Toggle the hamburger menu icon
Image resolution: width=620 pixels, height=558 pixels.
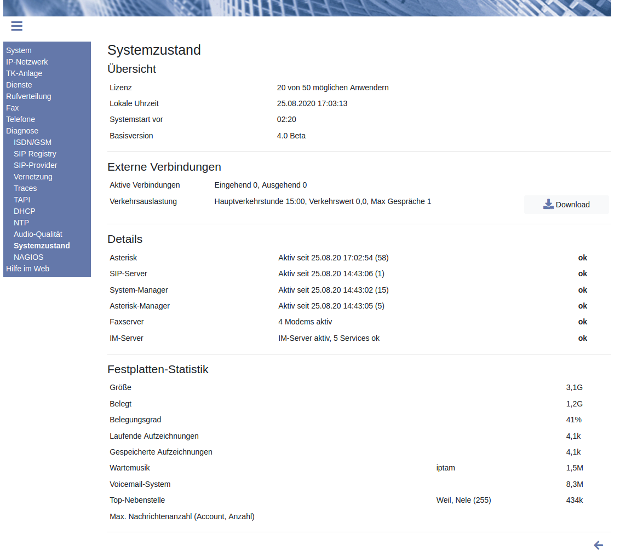16,26
